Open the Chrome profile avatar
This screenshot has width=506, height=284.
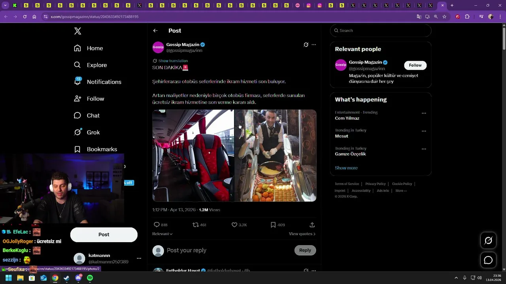[x=491, y=17]
